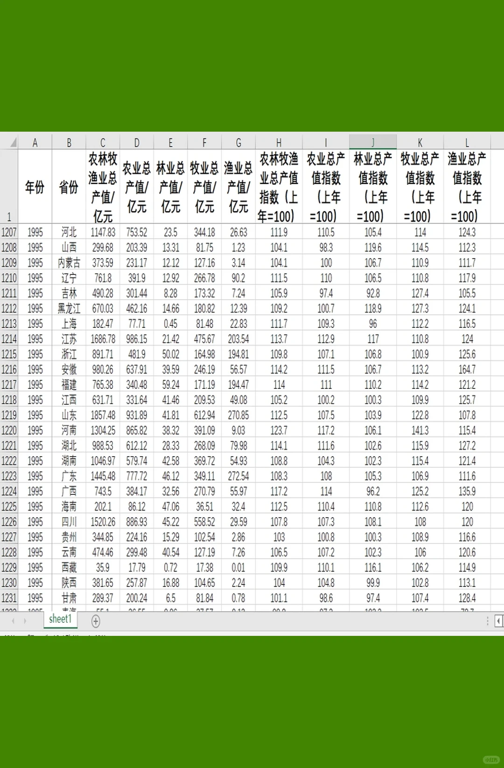Screen dimensions: 504x768
Task: Select column K header
Action: click(420, 143)
